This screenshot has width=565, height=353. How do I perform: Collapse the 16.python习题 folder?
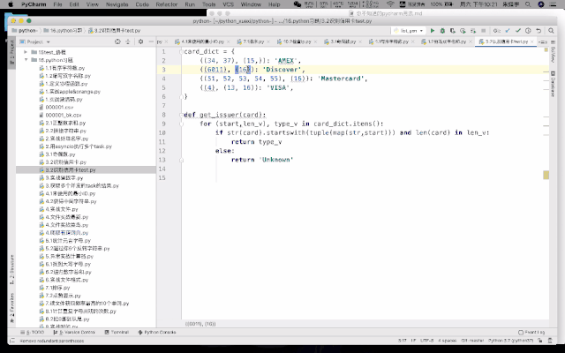[x=26, y=60]
